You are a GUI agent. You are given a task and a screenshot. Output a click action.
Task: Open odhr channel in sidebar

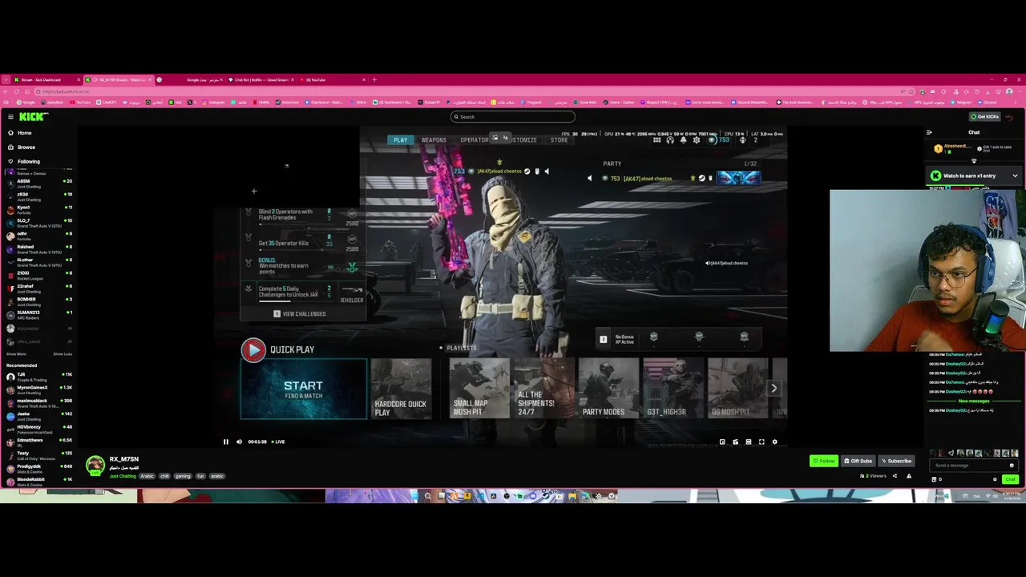pos(39,236)
